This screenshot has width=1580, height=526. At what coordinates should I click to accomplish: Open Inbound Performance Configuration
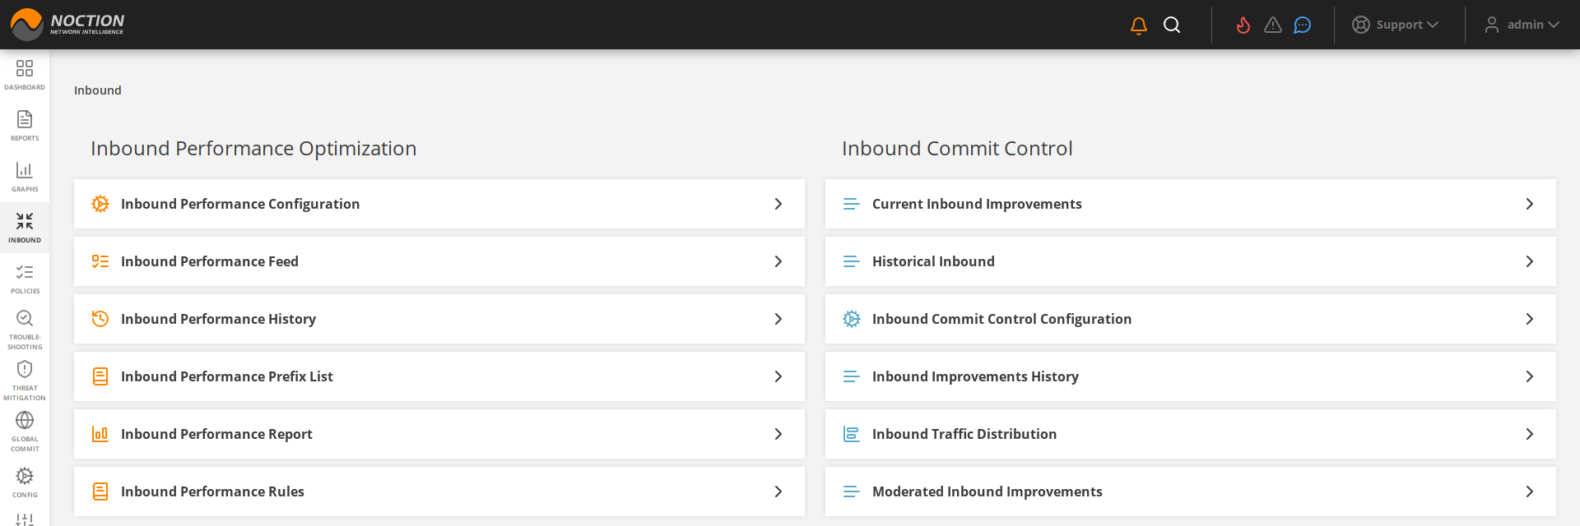click(x=240, y=204)
